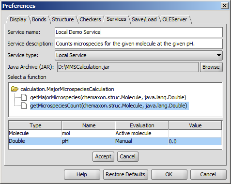The width and height of the screenshot is (231, 184).
Task: Open the Structure tab
Action: [63, 19]
